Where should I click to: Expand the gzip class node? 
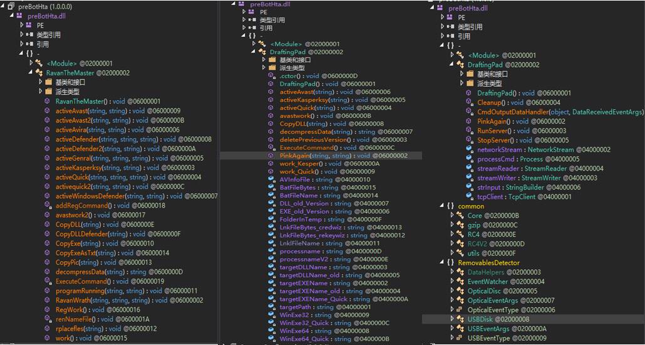click(452, 225)
